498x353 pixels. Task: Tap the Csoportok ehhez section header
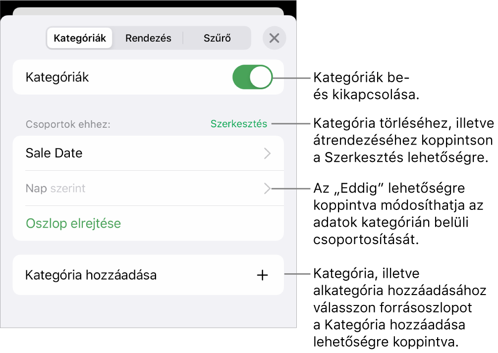click(x=61, y=124)
